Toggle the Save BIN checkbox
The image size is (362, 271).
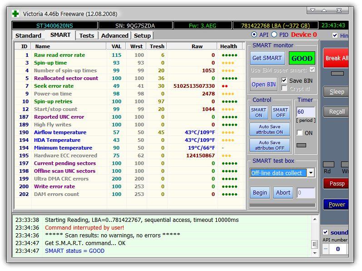point(284,80)
